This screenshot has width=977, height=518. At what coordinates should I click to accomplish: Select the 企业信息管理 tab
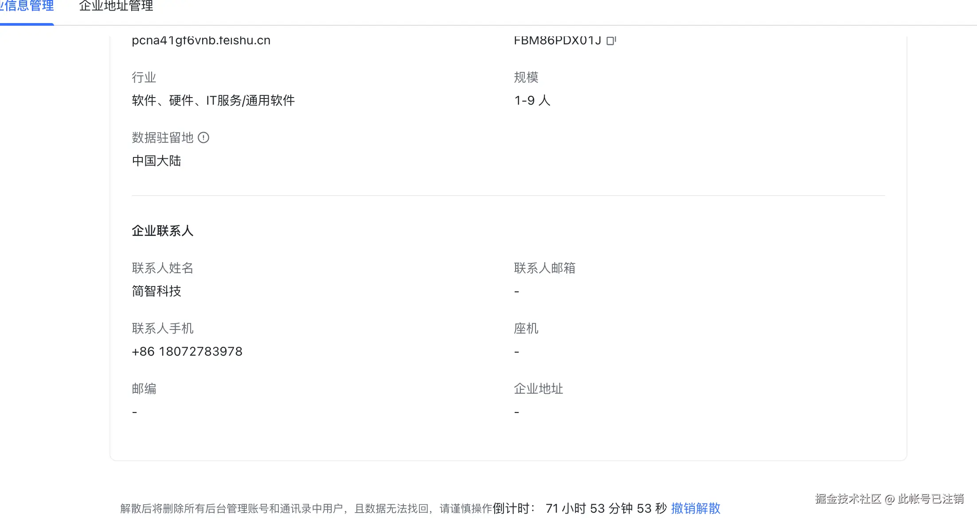coord(27,6)
